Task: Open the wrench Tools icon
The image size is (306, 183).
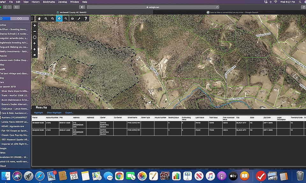Action: 79,19
